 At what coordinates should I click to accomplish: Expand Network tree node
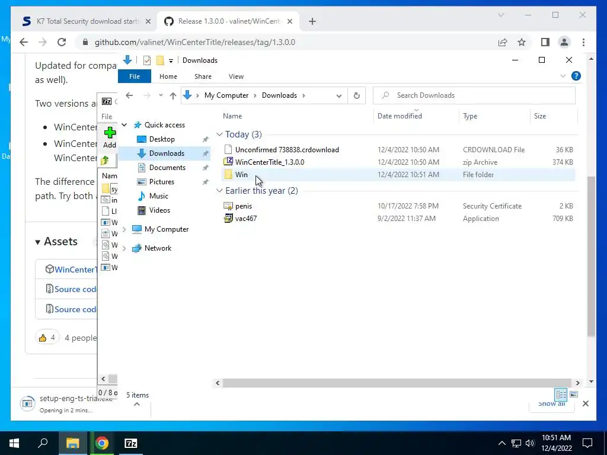pos(124,248)
